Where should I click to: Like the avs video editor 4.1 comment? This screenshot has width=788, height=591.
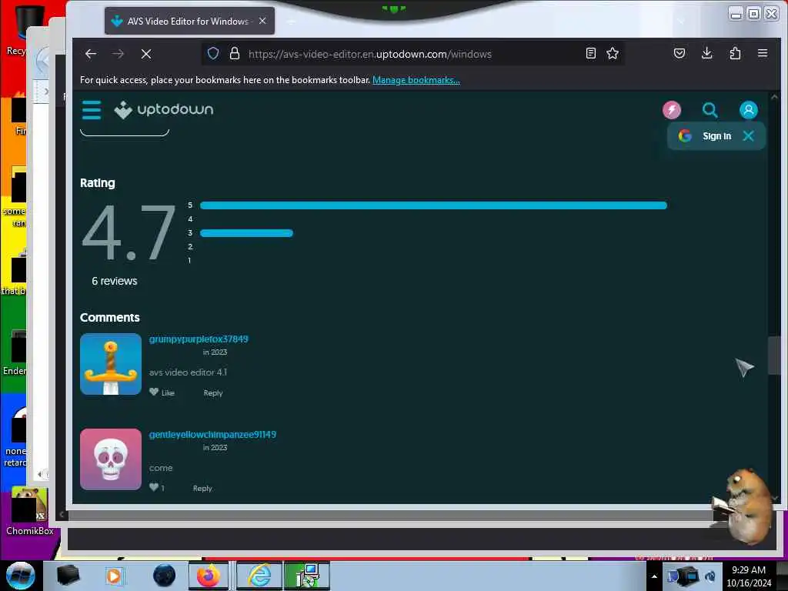click(x=162, y=392)
